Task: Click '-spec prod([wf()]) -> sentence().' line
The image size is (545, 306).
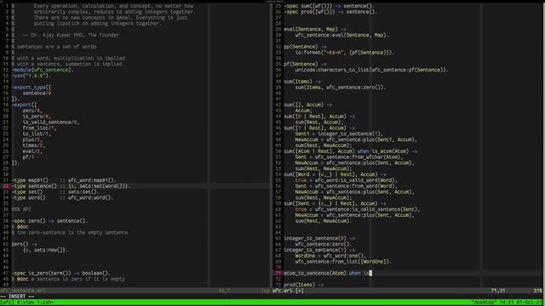Action: click(x=331, y=12)
